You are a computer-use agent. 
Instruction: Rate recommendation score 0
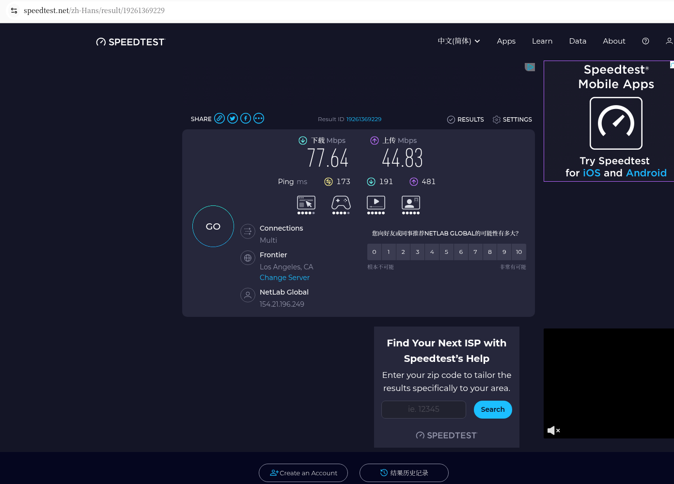click(x=374, y=252)
